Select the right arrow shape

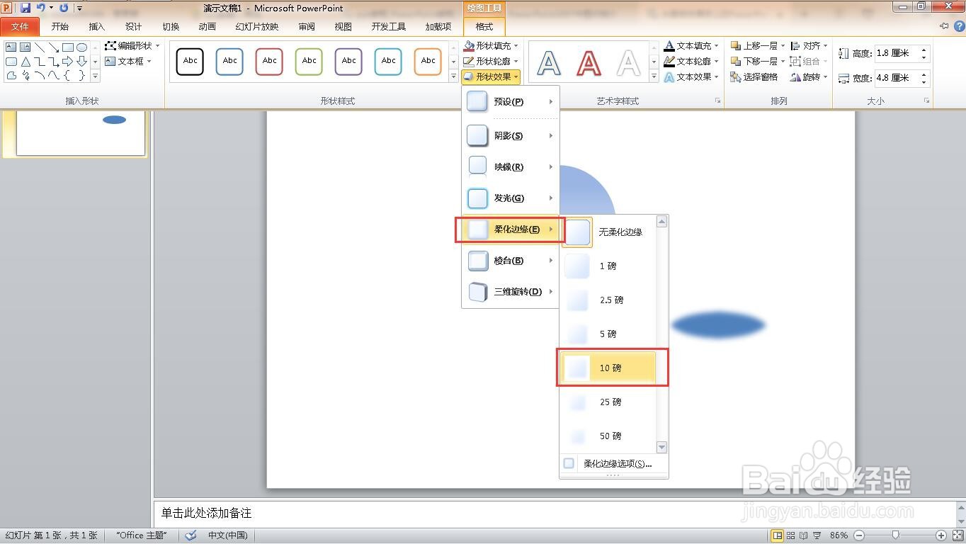coord(67,62)
